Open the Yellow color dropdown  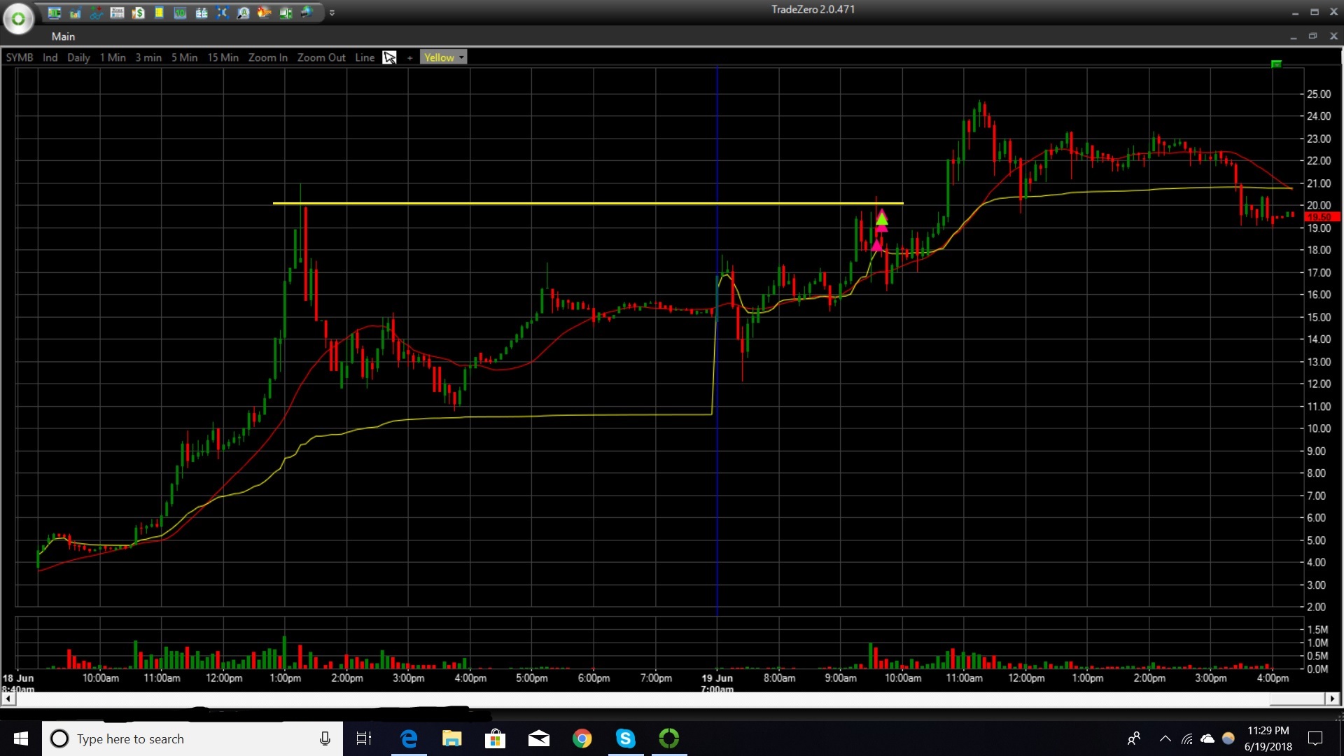(x=443, y=57)
